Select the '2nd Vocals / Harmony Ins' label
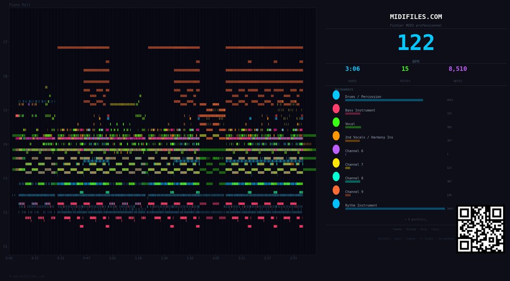 coord(369,137)
